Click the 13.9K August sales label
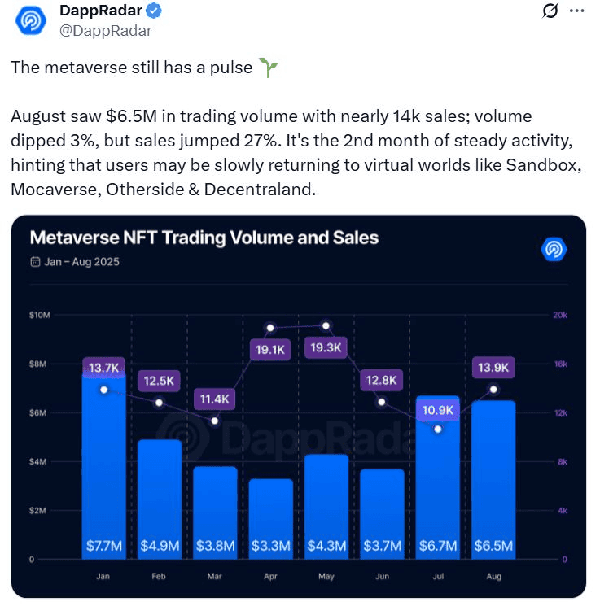600x615 pixels. tap(493, 368)
